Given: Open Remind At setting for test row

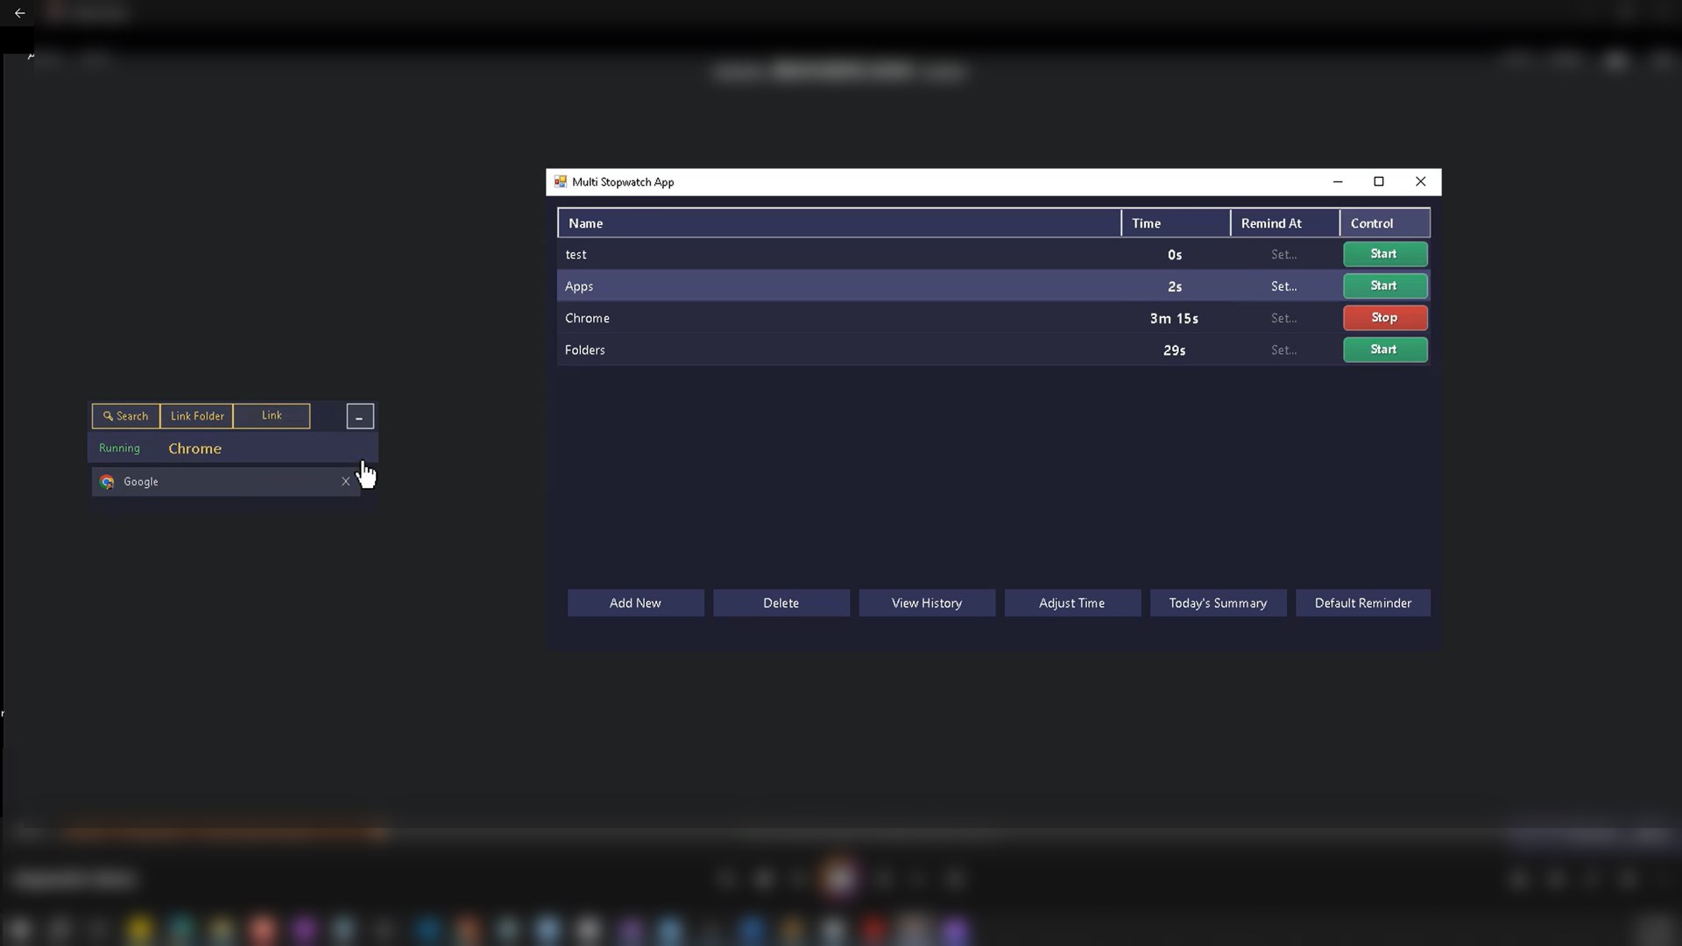Looking at the screenshot, I should tap(1283, 255).
